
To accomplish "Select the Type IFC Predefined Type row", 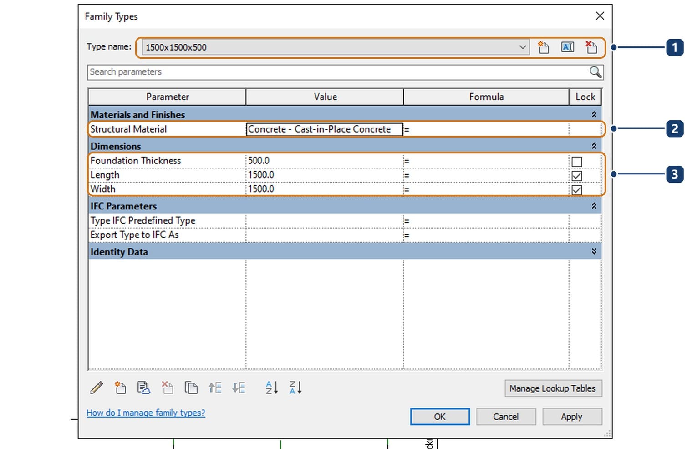I will pyautogui.click(x=344, y=221).
